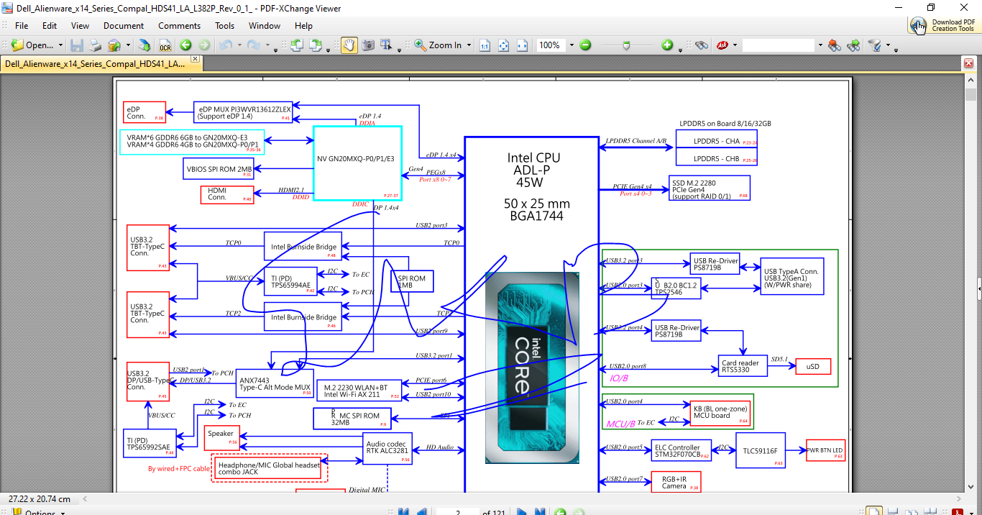
Task: Run OCR on the pages via the OCR icon
Action: point(165,45)
